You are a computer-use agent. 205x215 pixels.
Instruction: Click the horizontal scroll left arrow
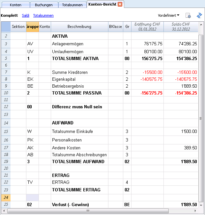click(4, 211)
